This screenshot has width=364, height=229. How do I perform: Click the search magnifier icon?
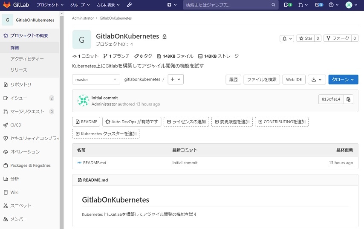(274, 5)
